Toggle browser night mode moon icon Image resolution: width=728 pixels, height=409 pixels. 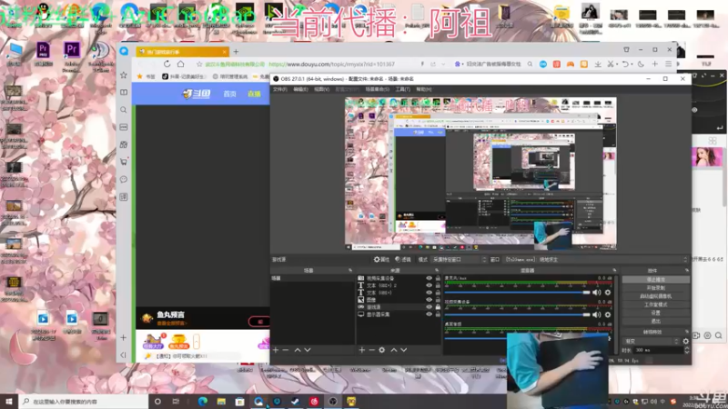641,64
